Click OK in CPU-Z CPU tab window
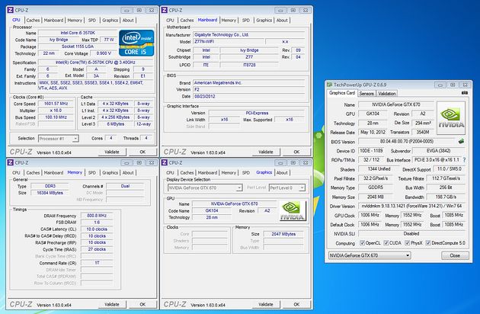480x314 pixels. click(x=142, y=152)
